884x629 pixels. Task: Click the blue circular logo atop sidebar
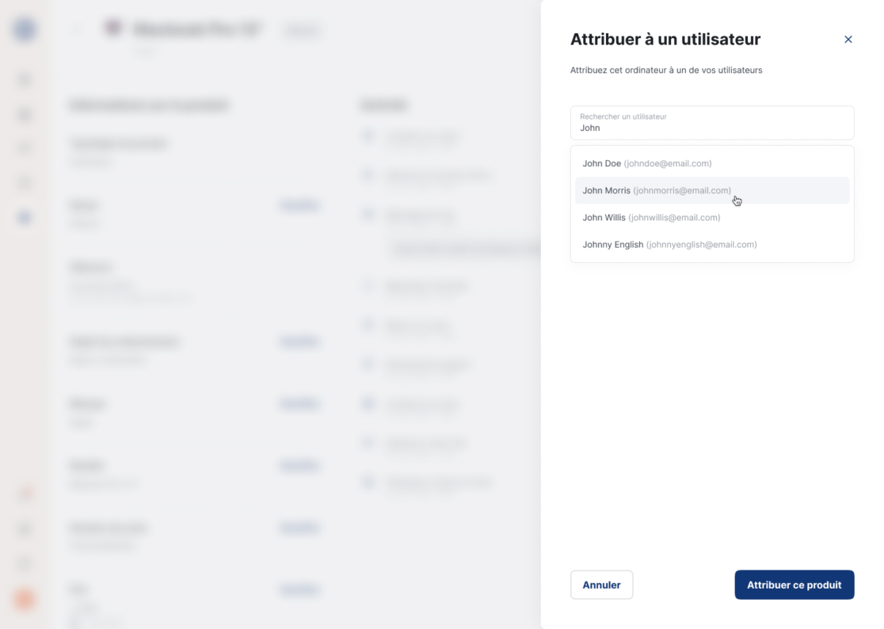[25, 30]
